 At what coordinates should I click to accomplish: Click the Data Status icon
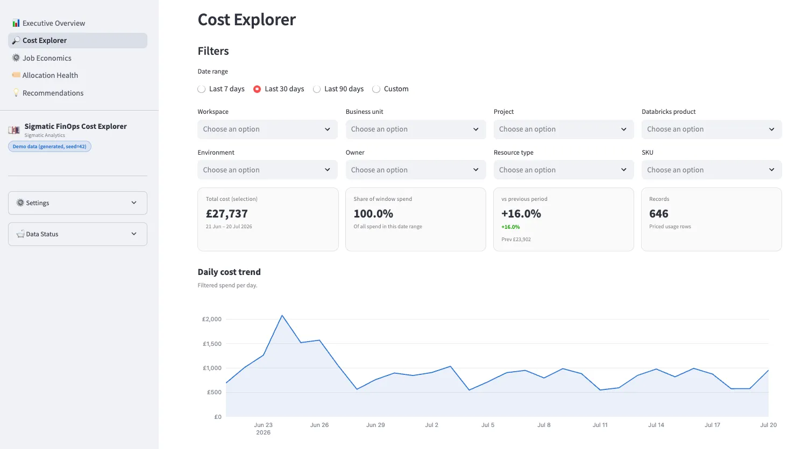(x=20, y=234)
